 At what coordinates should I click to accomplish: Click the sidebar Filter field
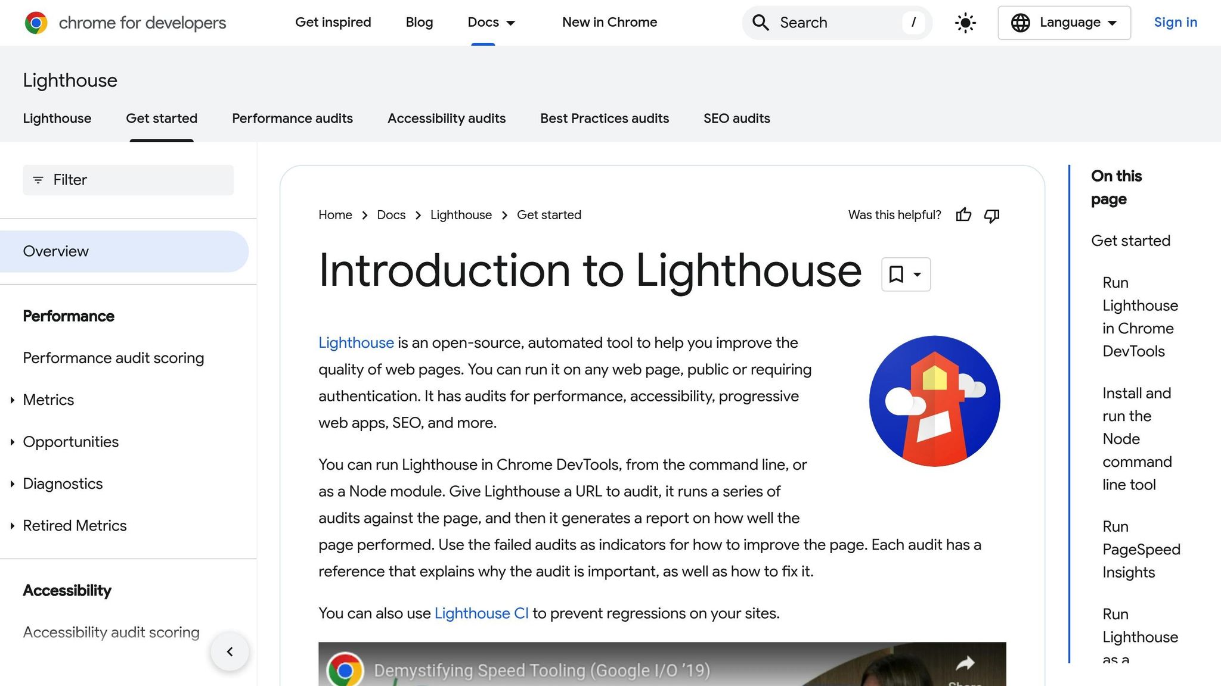(x=128, y=180)
